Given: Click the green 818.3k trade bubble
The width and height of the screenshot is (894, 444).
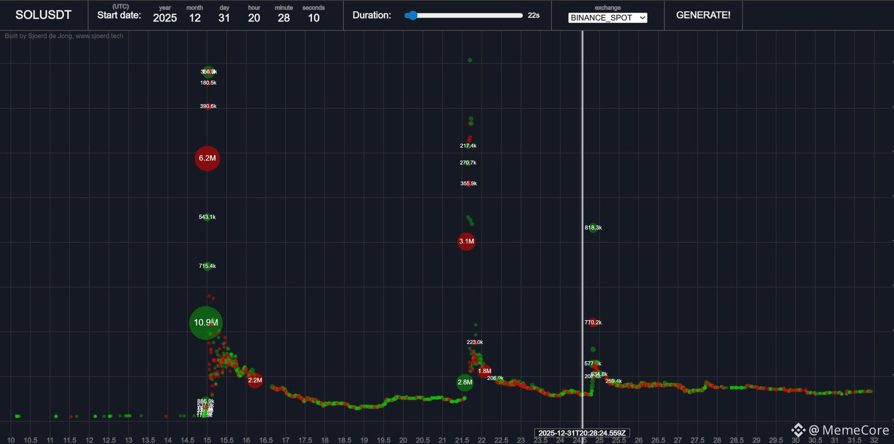Looking at the screenshot, I should [593, 228].
